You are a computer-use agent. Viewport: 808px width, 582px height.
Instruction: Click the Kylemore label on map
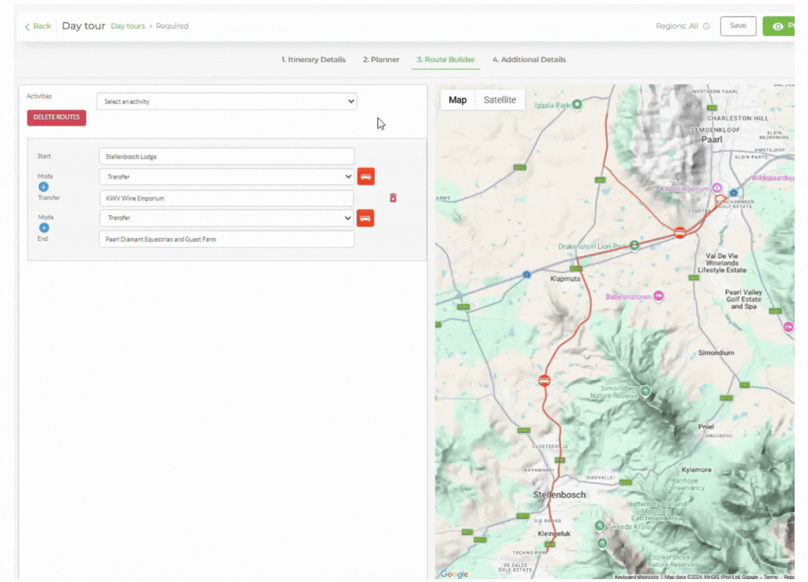(x=696, y=470)
